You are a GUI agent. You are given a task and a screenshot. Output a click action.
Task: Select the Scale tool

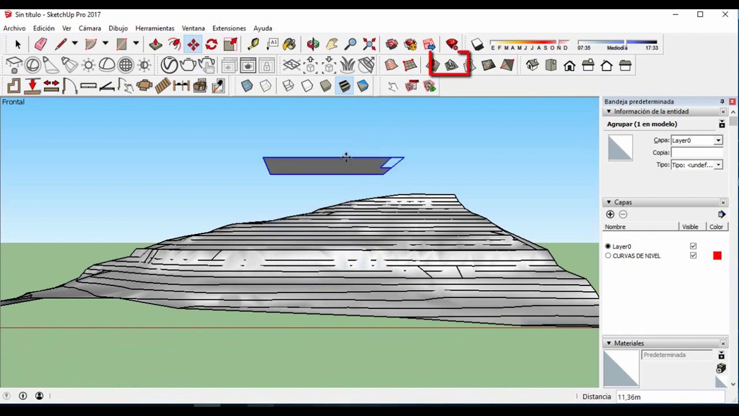click(230, 44)
